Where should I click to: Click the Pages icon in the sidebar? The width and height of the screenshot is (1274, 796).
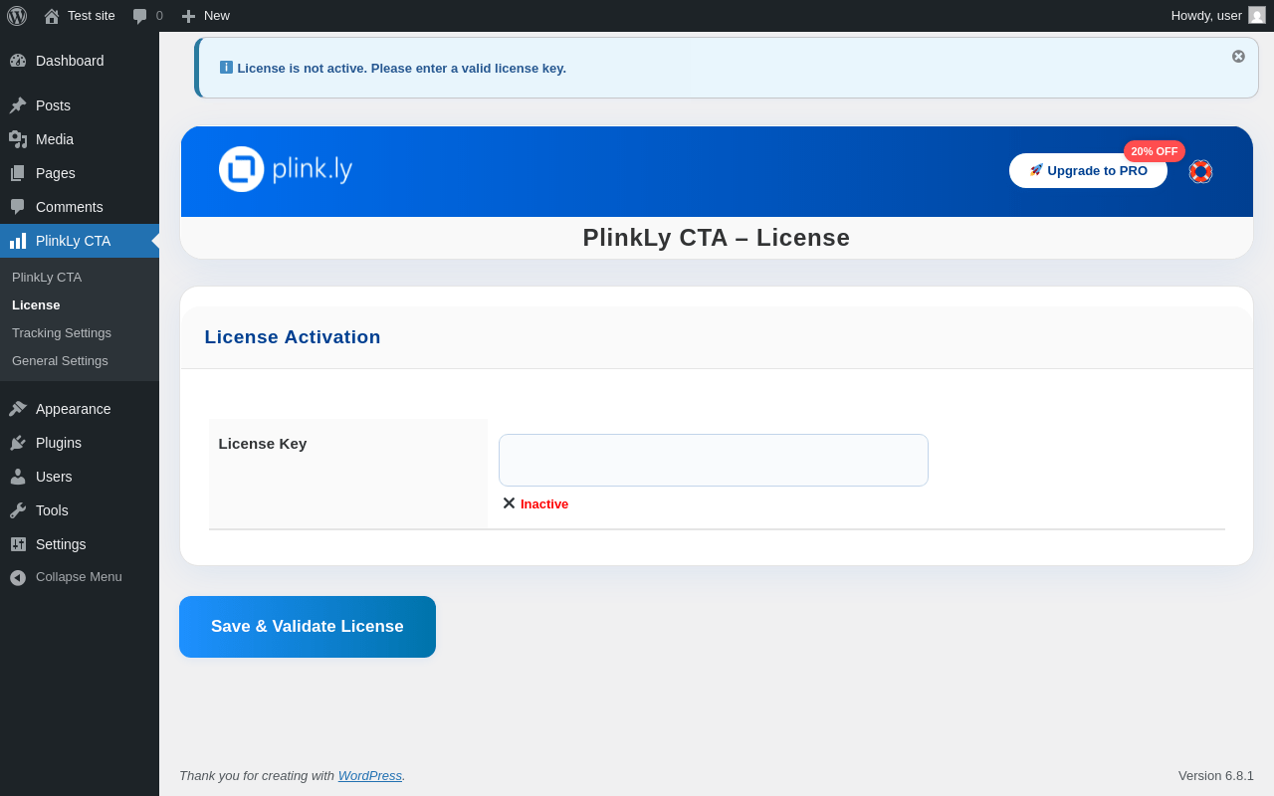[x=18, y=173]
